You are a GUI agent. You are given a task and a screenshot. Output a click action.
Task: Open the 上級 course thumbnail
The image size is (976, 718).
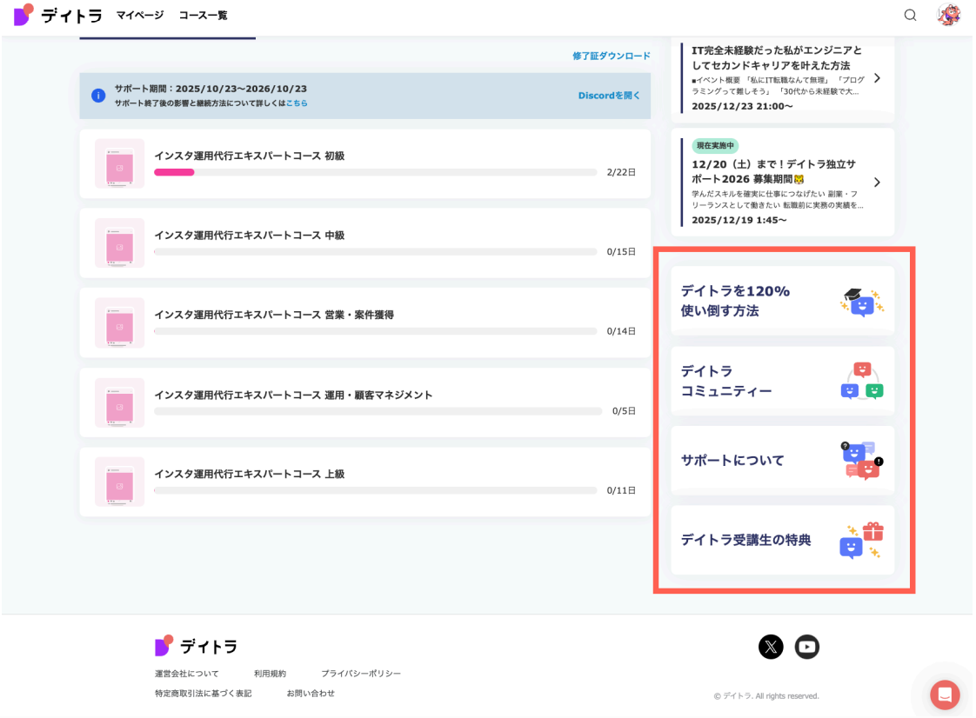coord(119,482)
